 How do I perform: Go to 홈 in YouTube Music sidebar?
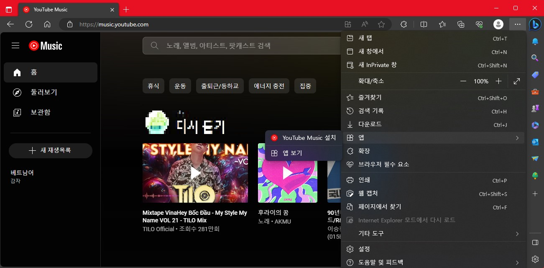(x=51, y=72)
